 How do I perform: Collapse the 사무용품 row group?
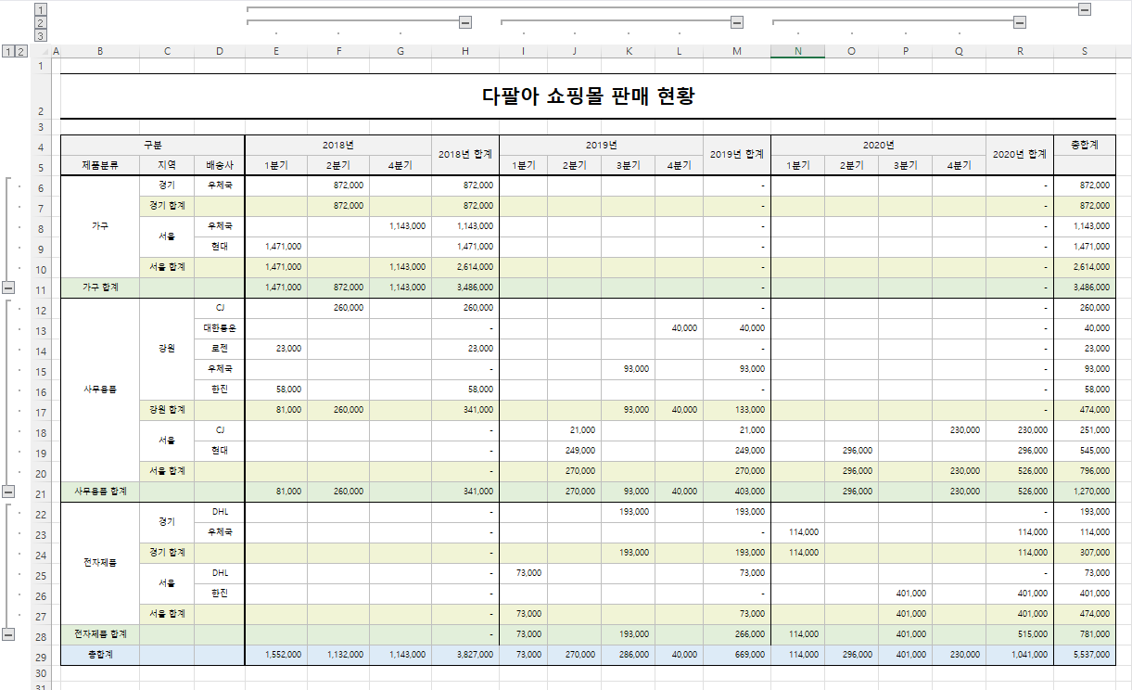pos(6,492)
